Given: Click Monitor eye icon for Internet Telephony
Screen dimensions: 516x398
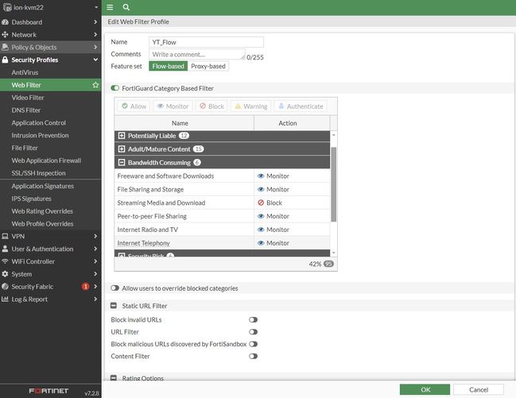Looking at the screenshot, I should click(261, 243).
